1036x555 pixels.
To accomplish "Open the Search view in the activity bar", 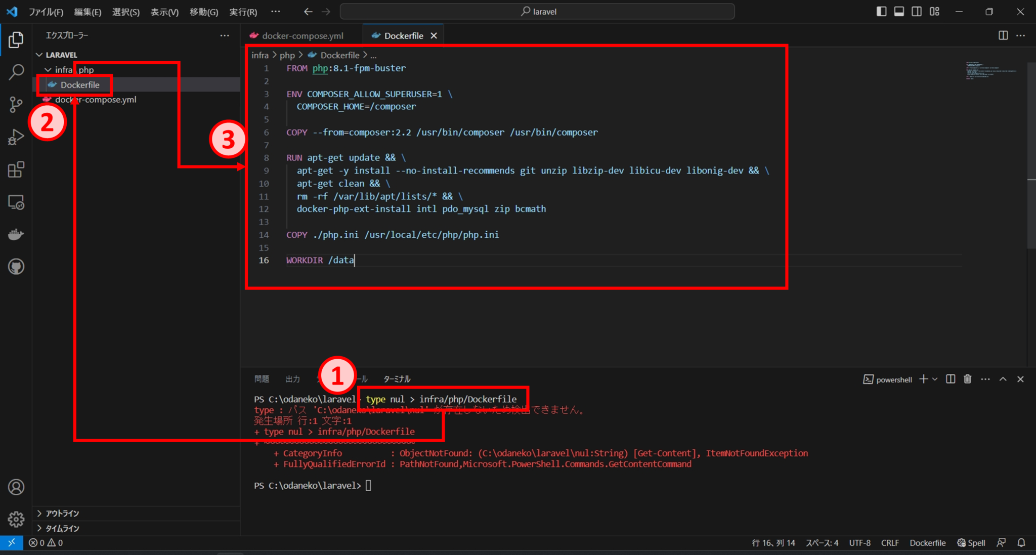I will (x=17, y=72).
